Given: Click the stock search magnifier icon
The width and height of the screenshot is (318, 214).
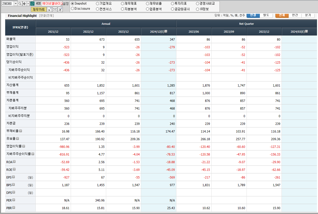Looking at the screenshot, I should click(20, 4).
